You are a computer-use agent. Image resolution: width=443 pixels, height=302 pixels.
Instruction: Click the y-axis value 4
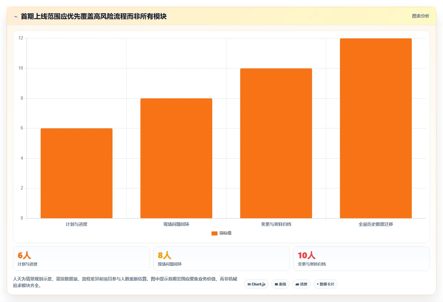pos(22,158)
